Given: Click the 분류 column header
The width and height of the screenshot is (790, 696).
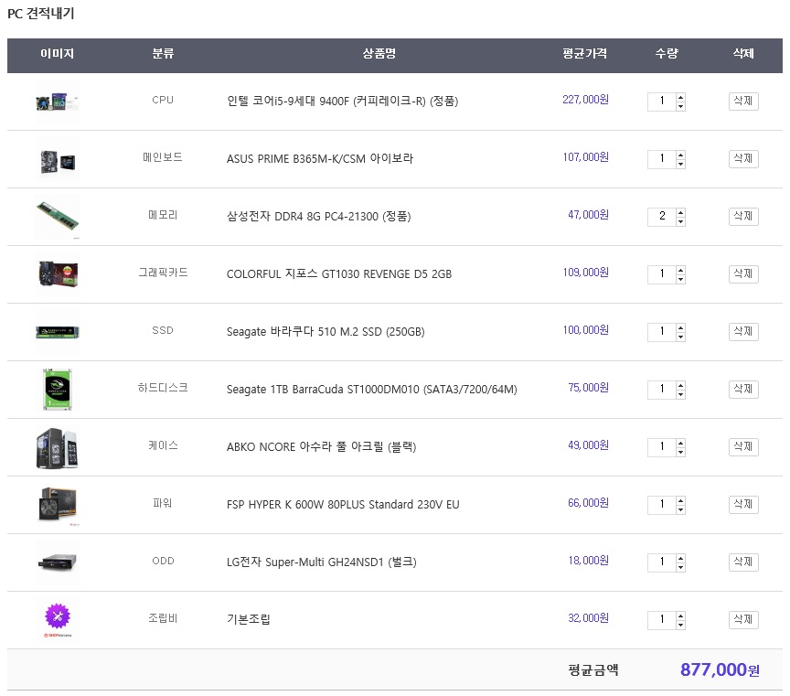Looking at the screenshot, I should 164,53.
